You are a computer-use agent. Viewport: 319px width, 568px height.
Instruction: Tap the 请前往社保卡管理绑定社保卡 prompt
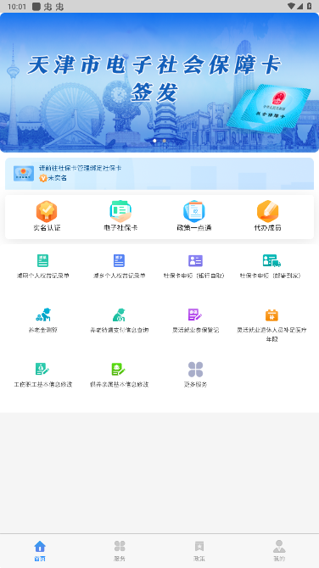(x=80, y=168)
